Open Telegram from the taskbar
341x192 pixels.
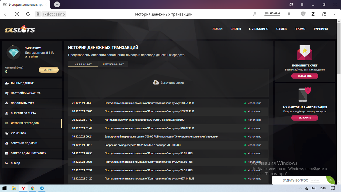point(42,188)
